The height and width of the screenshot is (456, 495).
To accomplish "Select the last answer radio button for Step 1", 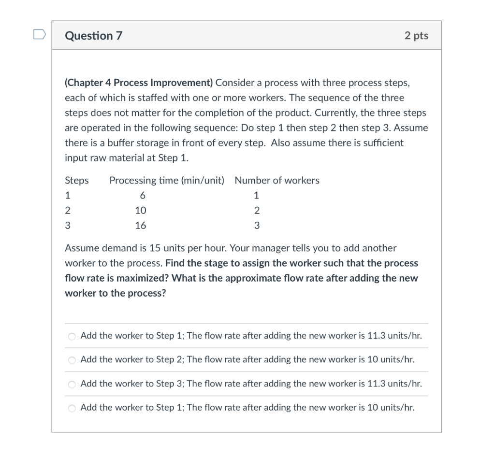I will 72,408.
